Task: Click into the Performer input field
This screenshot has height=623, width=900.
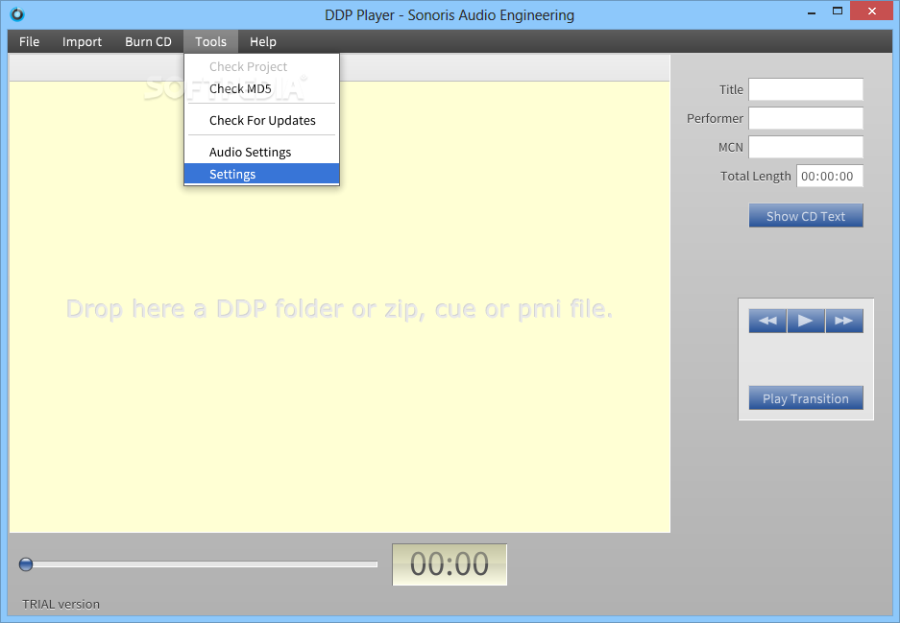Action: tap(806, 118)
